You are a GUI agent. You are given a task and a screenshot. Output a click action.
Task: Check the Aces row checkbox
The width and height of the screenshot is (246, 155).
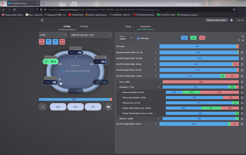[242, 82]
